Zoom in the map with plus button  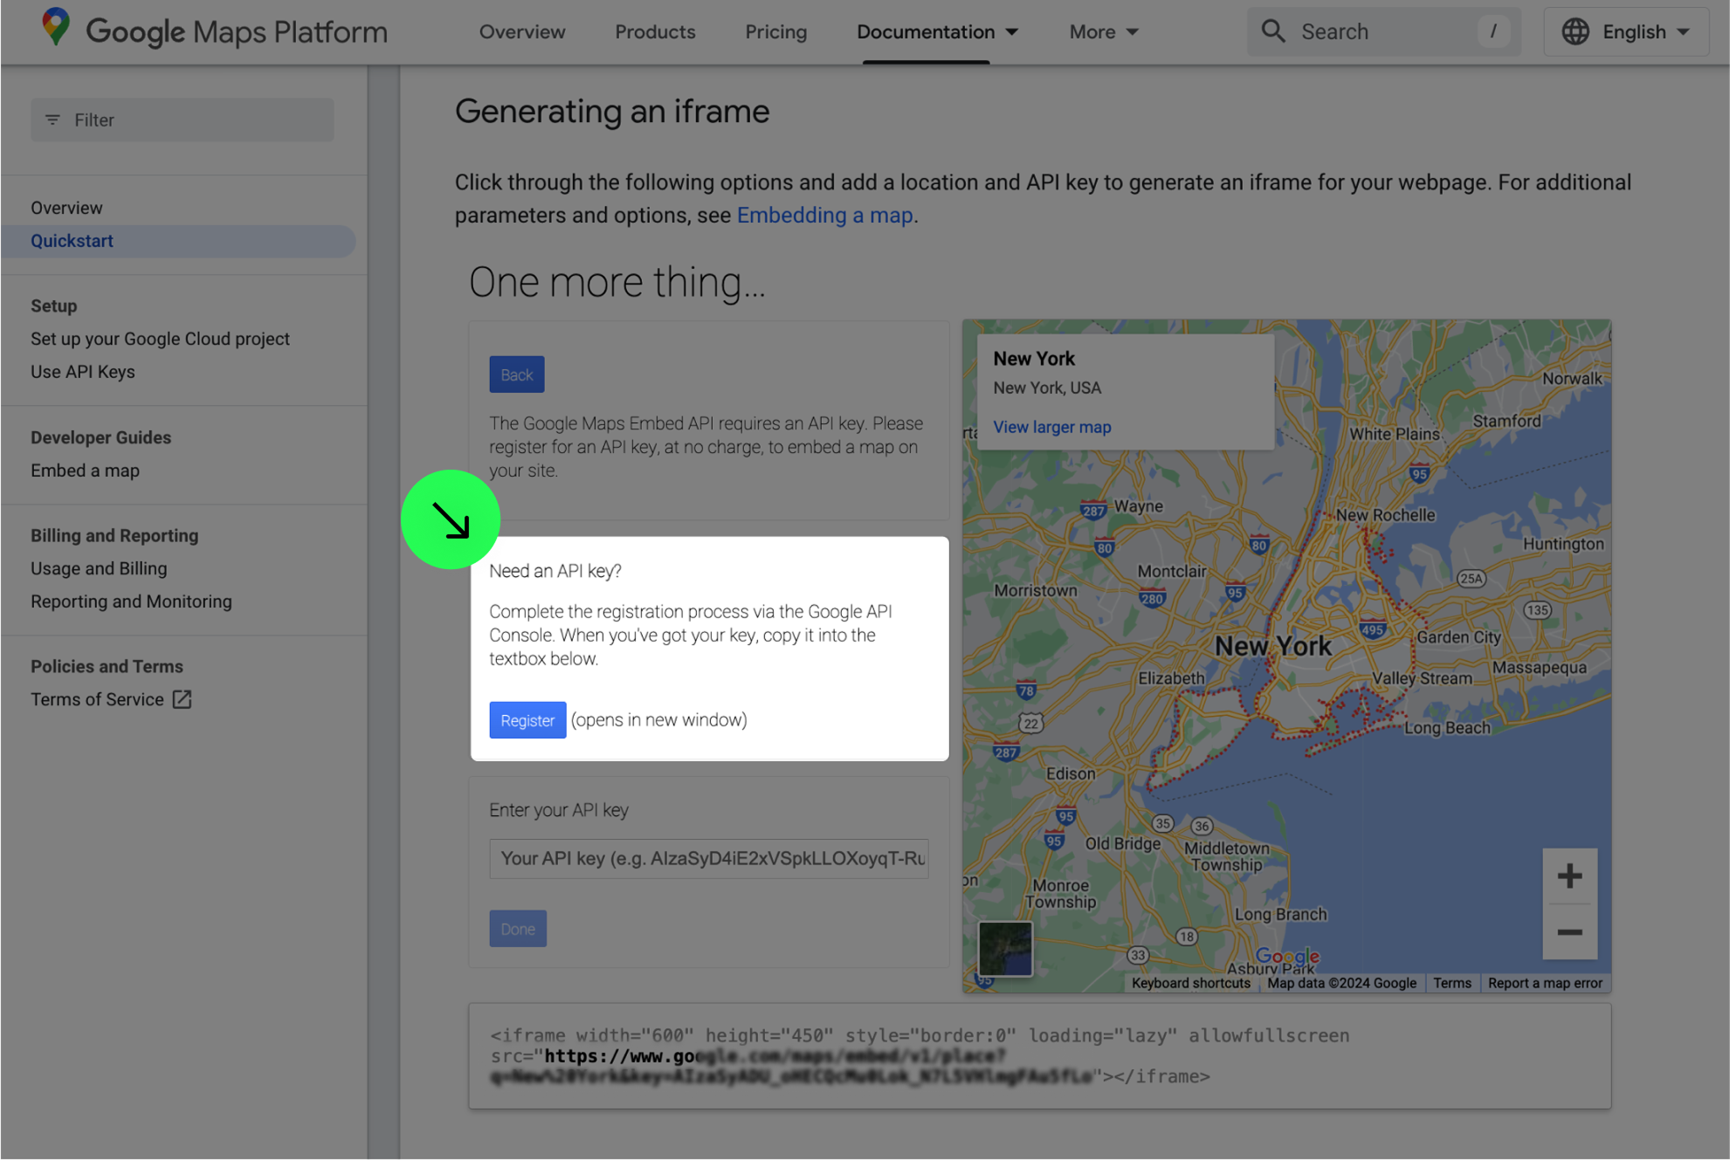tap(1568, 876)
